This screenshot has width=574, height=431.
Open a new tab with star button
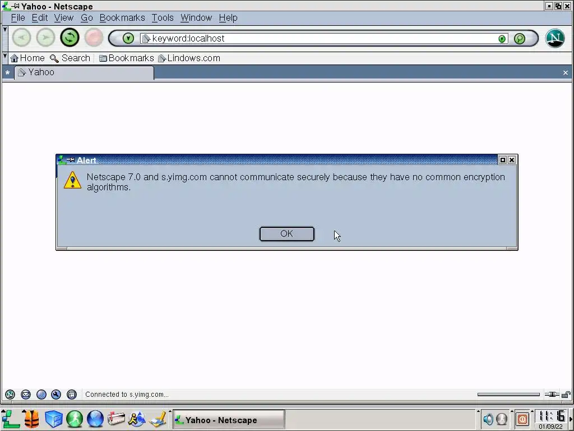[7, 72]
